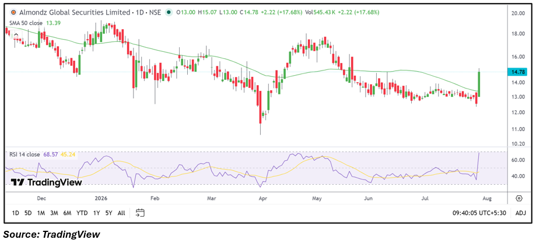Click the 2026 label on time axis
Image resolution: width=536 pixels, height=243 pixels.
click(100, 198)
